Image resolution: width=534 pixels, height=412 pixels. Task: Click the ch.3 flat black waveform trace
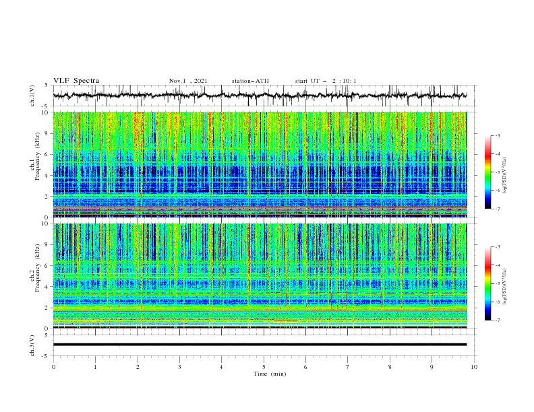(260, 345)
